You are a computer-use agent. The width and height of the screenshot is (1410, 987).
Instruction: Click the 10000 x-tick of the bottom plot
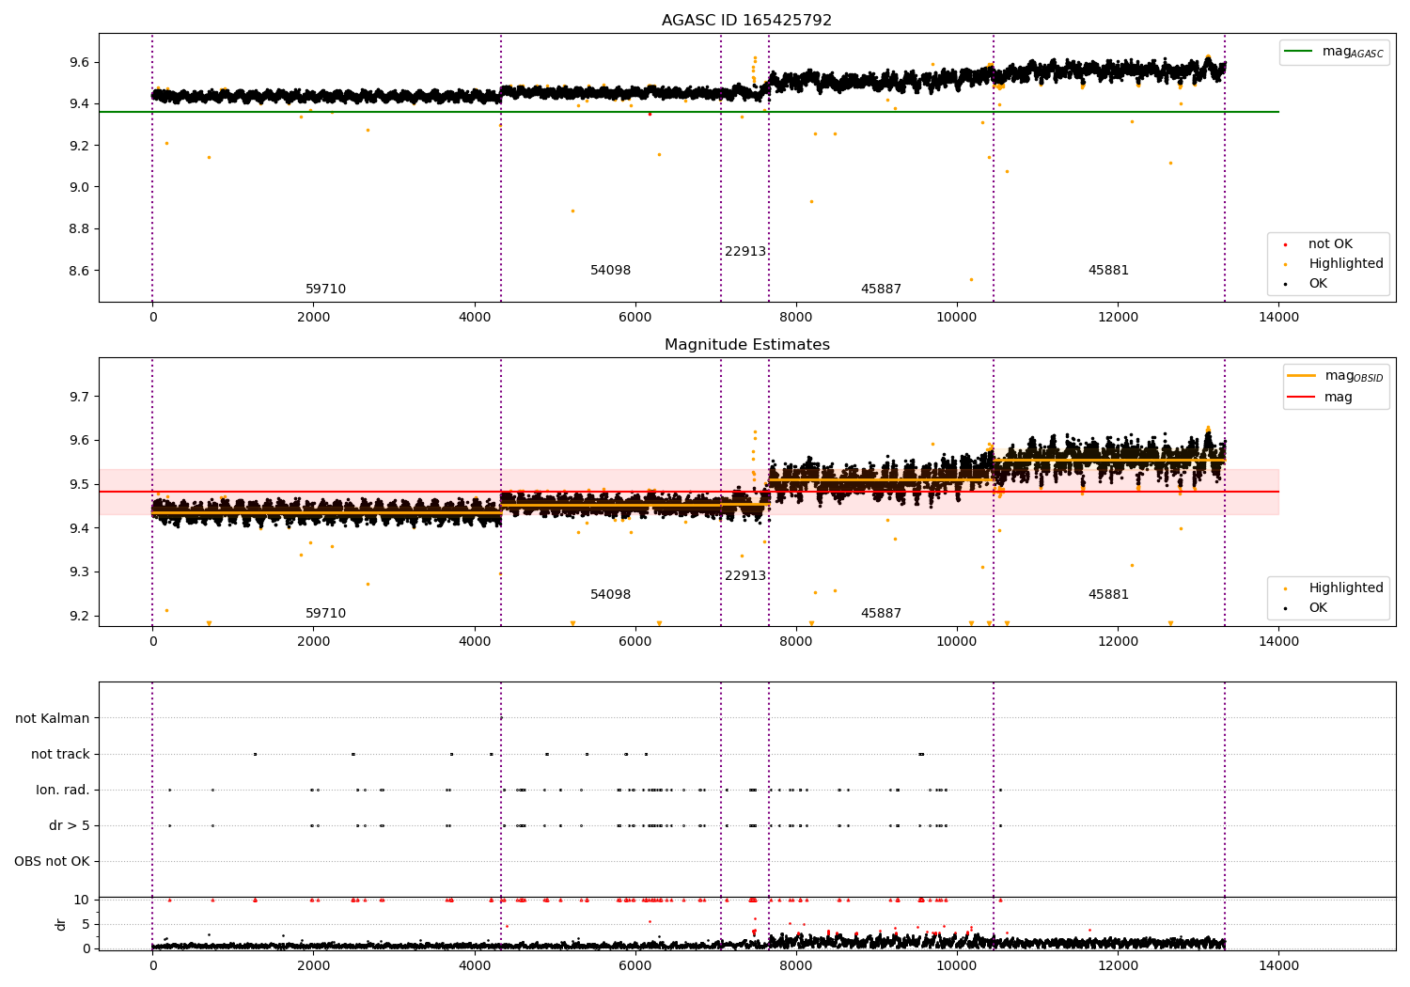(x=957, y=965)
